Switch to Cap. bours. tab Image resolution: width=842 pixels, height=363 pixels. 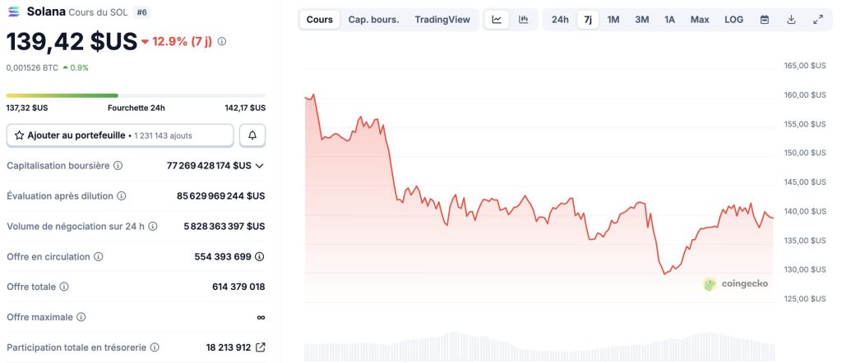click(x=373, y=20)
